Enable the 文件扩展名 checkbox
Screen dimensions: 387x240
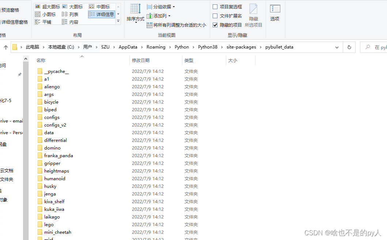pos(216,16)
